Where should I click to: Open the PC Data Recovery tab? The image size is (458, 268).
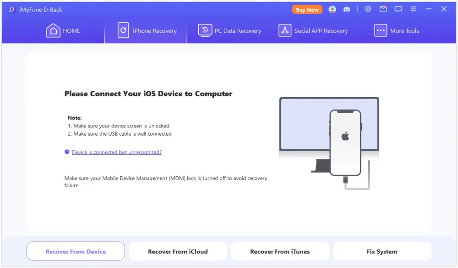tap(229, 31)
